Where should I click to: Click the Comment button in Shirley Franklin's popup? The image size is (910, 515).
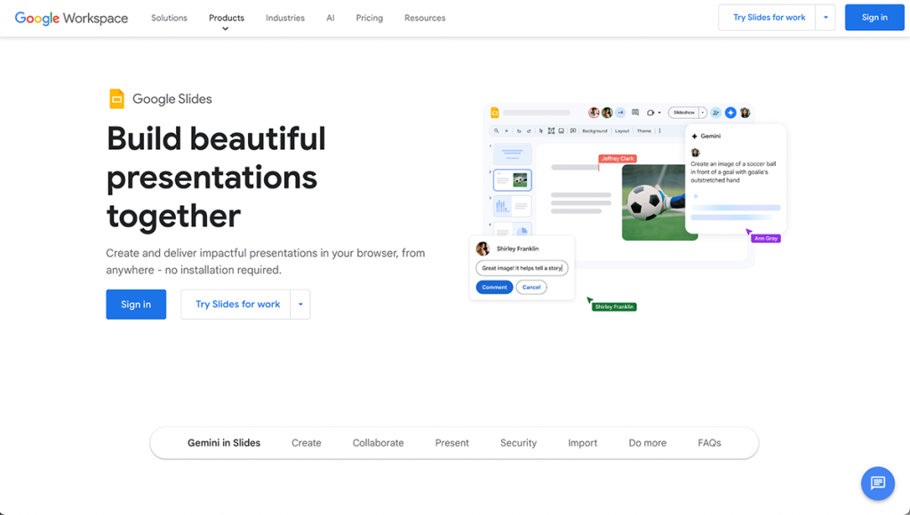tap(494, 287)
